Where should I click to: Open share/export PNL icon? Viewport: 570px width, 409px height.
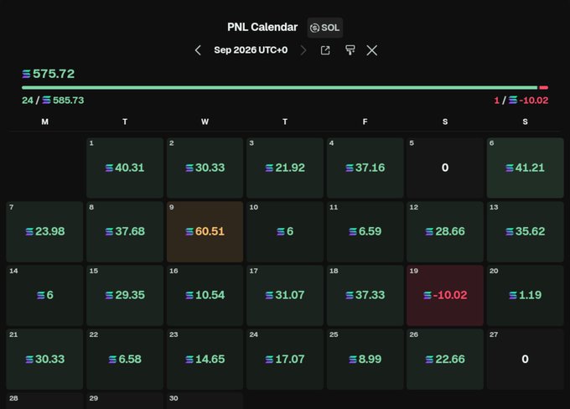(325, 50)
